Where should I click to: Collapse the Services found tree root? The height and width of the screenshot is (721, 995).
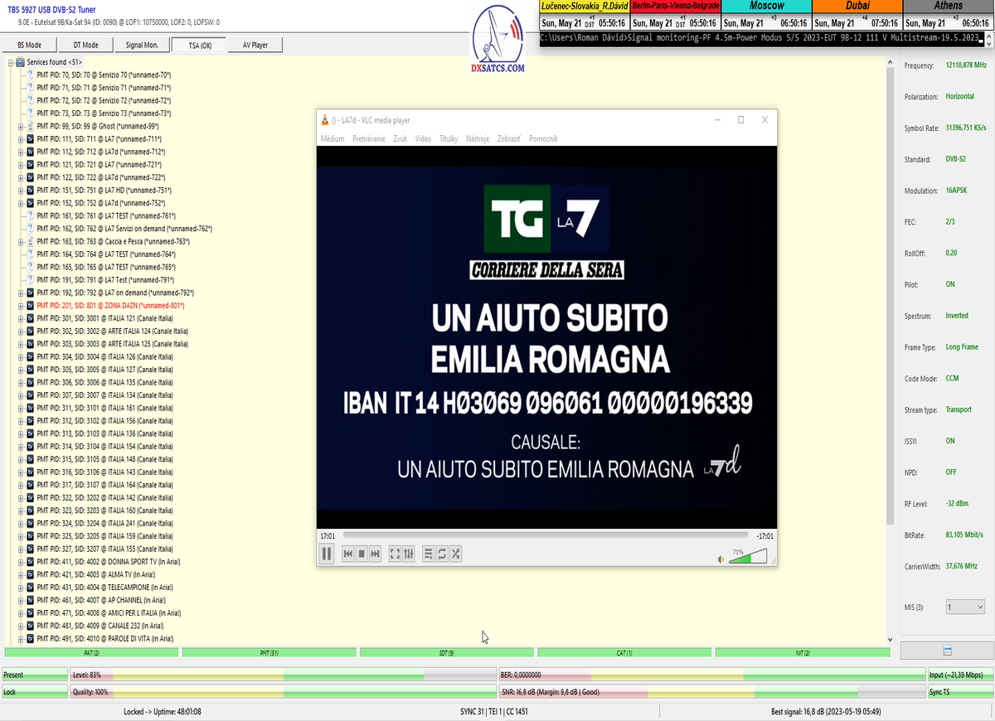click(x=11, y=62)
